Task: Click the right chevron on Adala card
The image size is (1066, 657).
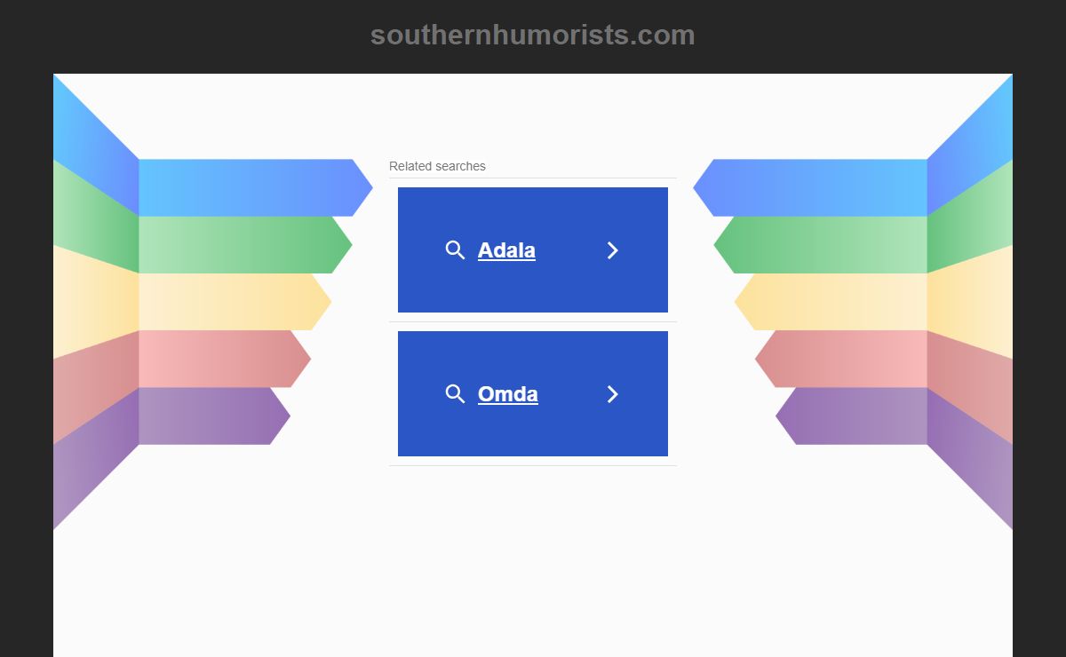Action: [612, 250]
